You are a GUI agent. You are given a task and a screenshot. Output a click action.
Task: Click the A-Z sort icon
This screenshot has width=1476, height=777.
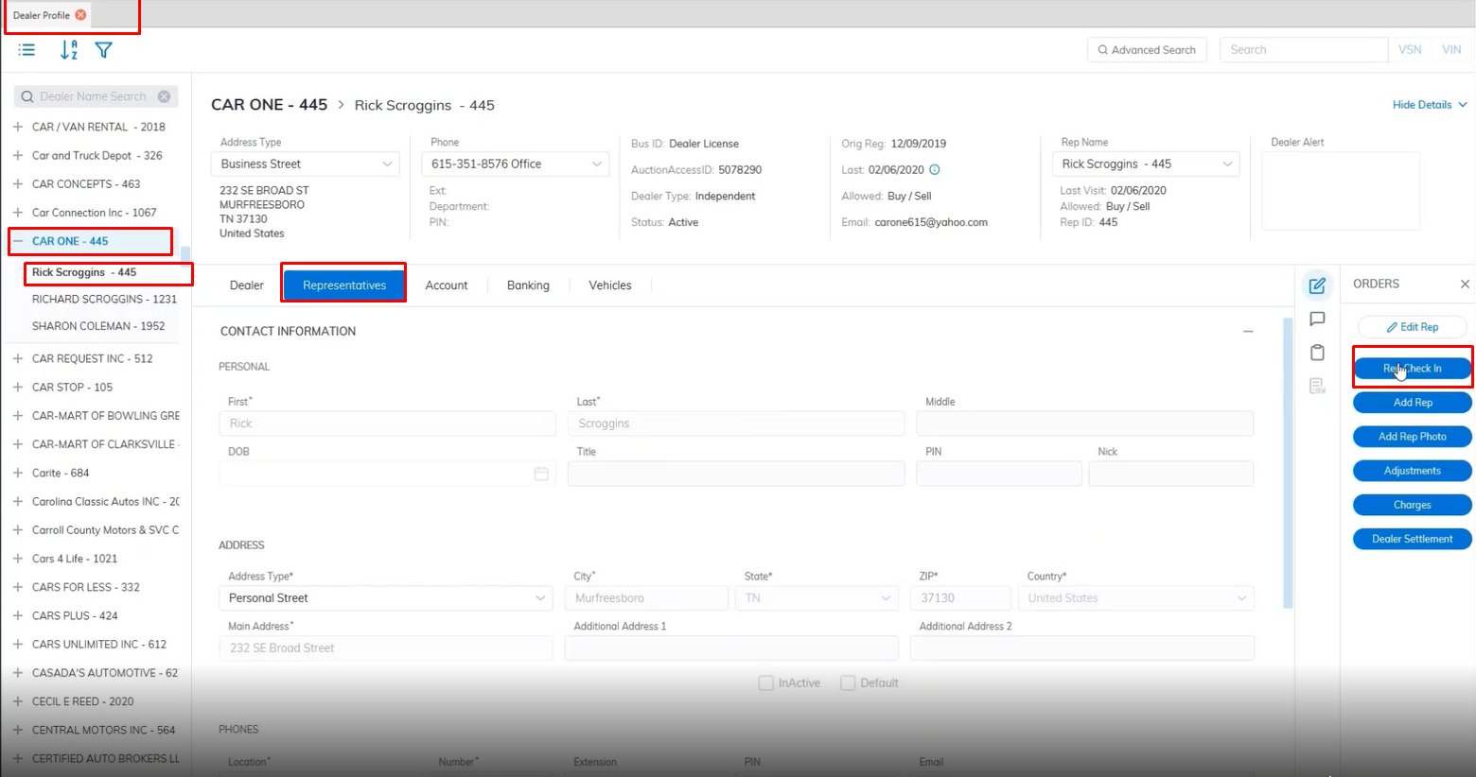coord(69,50)
